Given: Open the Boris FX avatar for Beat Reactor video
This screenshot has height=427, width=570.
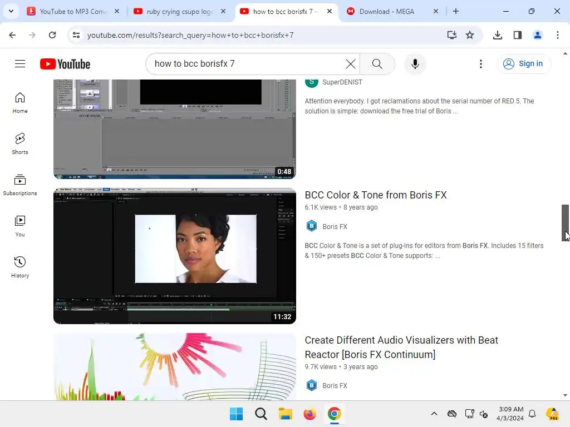Looking at the screenshot, I should (x=312, y=385).
